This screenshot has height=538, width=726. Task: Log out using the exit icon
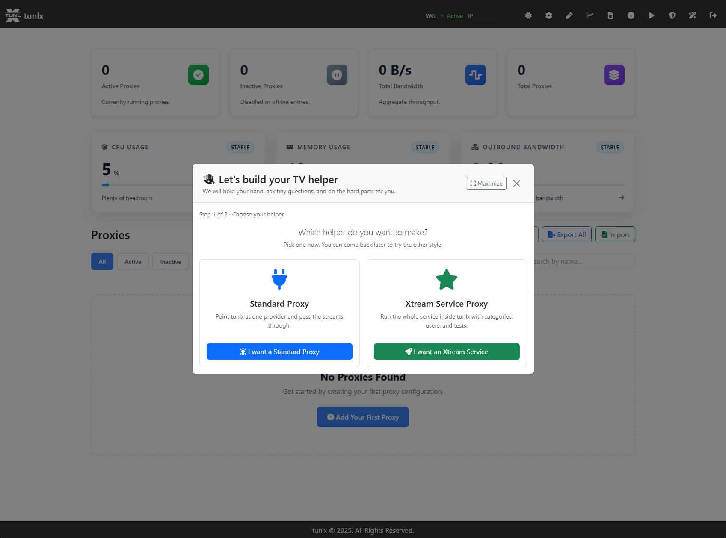(713, 15)
